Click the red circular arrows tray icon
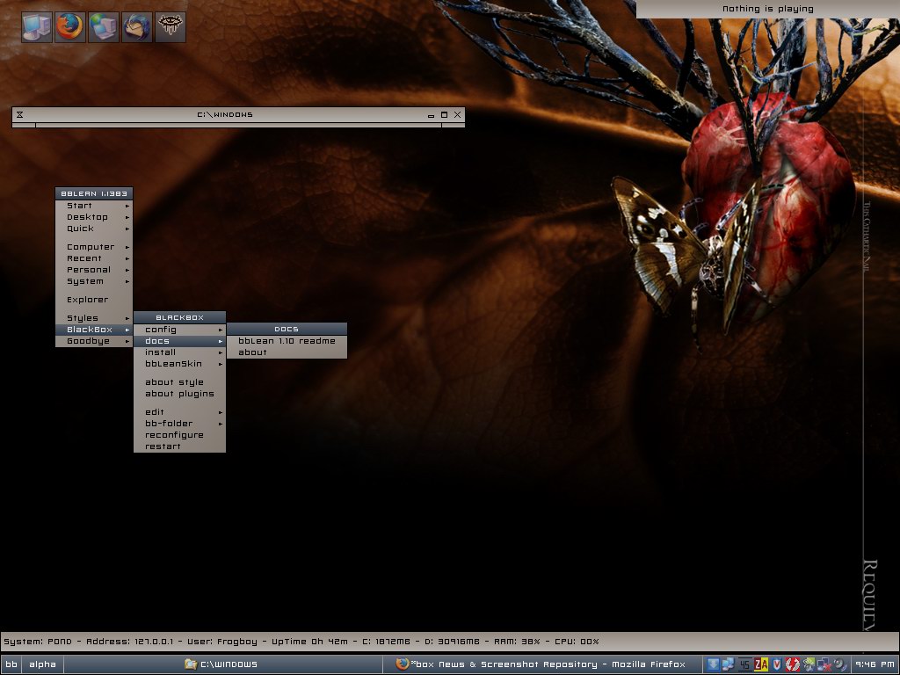900x675 pixels. point(793,664)
